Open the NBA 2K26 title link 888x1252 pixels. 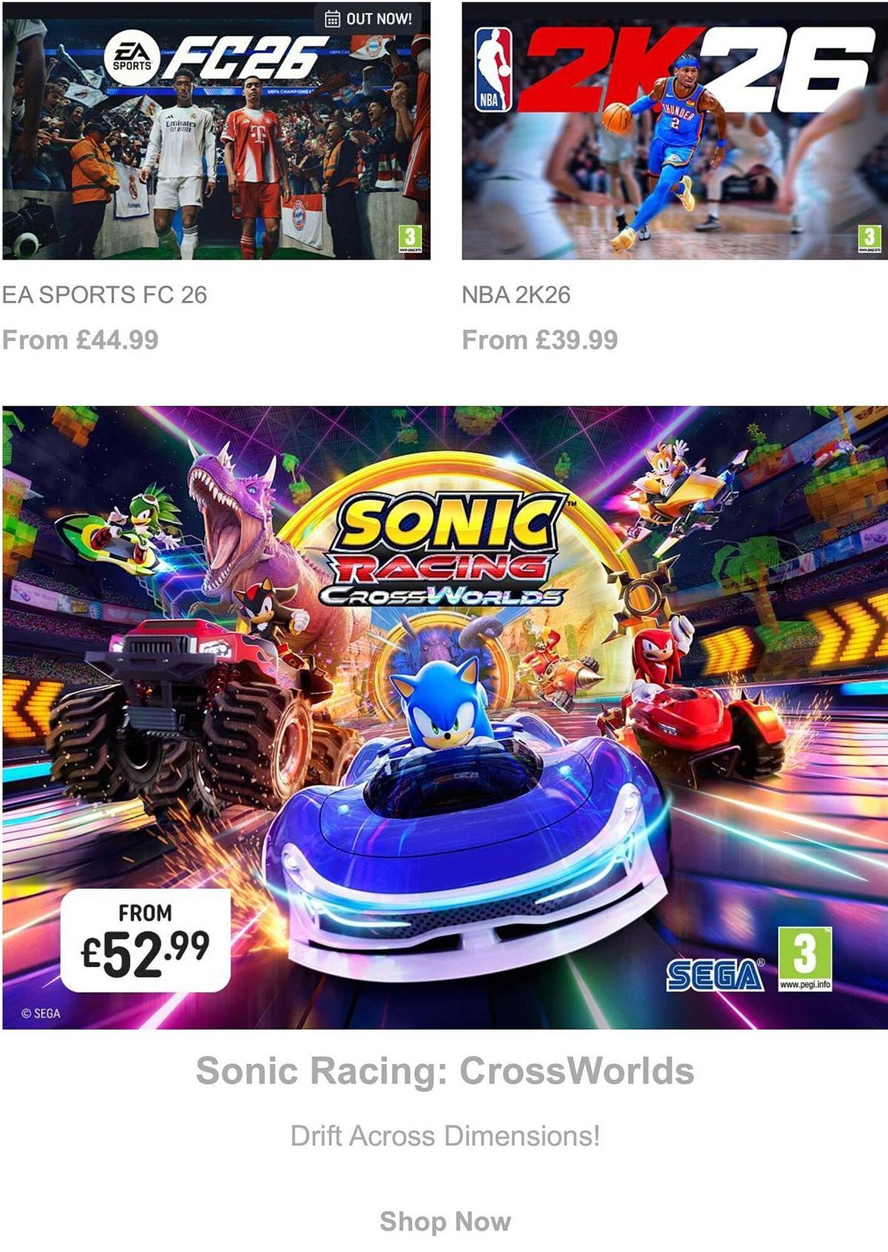click(x=516, y=295)
